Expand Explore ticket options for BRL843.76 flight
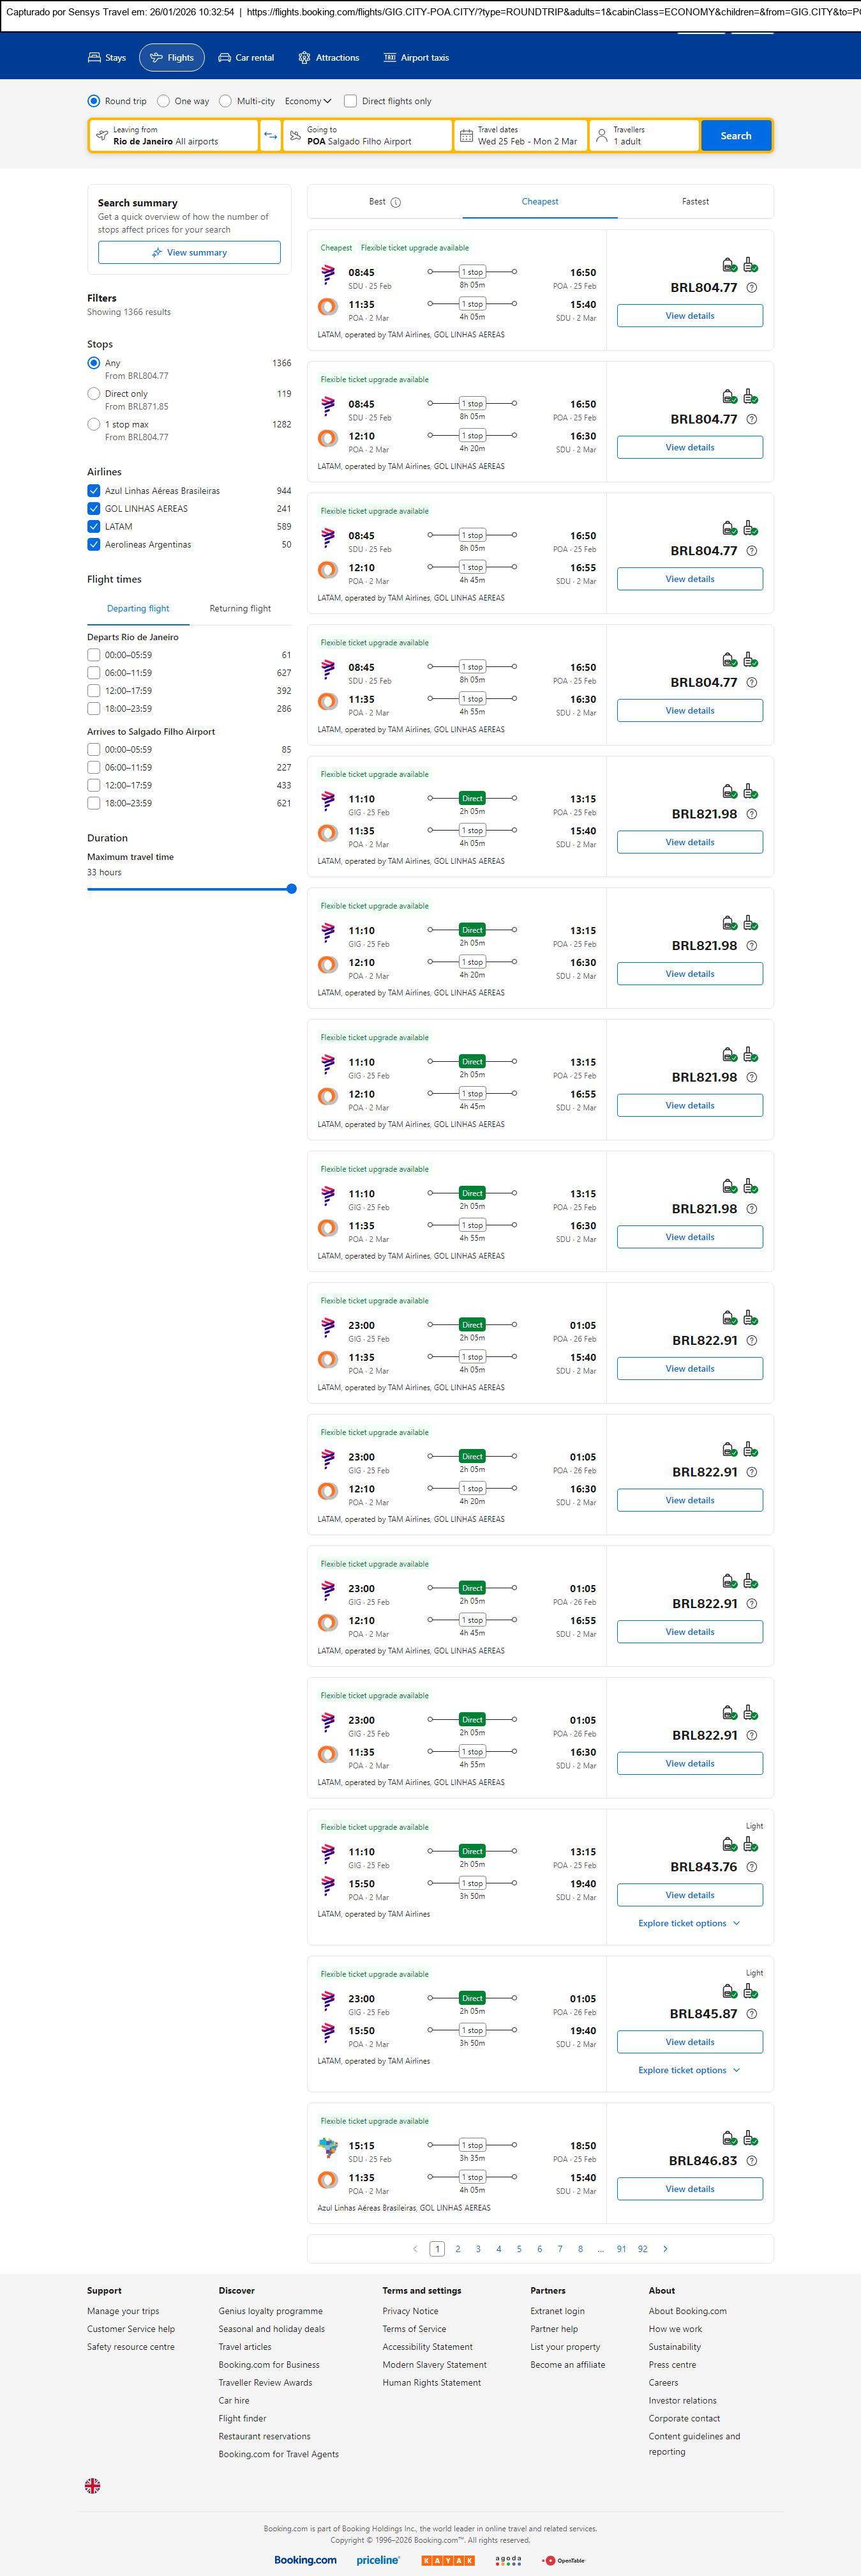Screen dimensions: 861x2576 (689, 1923)
